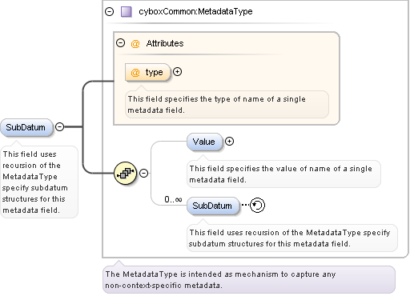Click the Attributes header label
Screen dimensions: 410x296
click(x=165, y=43)
